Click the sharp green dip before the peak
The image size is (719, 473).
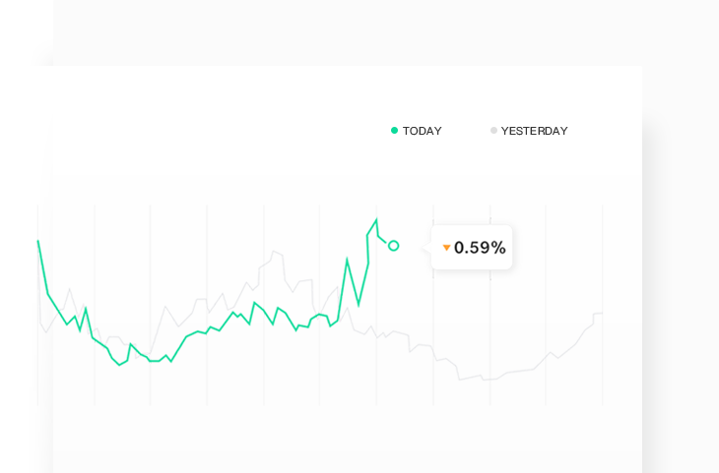coord(359,305)
